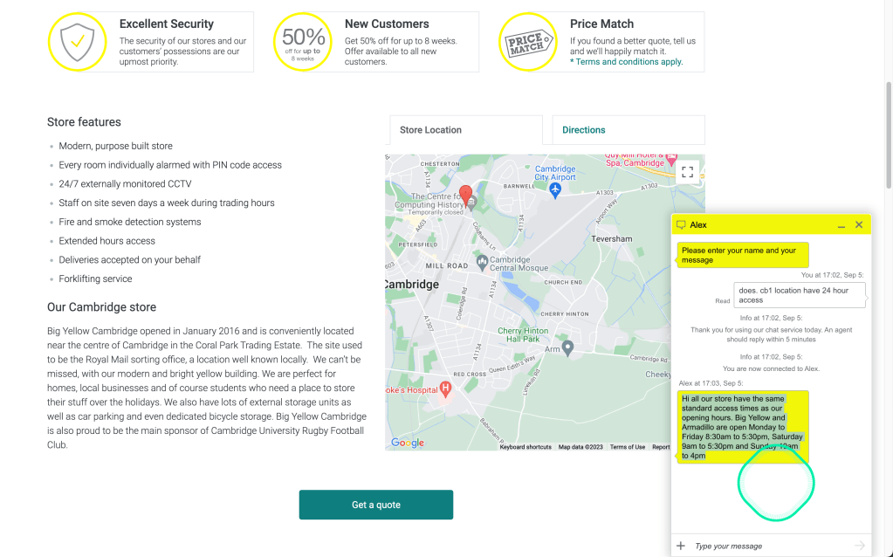Open map Keyboard shortcuts

[x=525, y=447]
